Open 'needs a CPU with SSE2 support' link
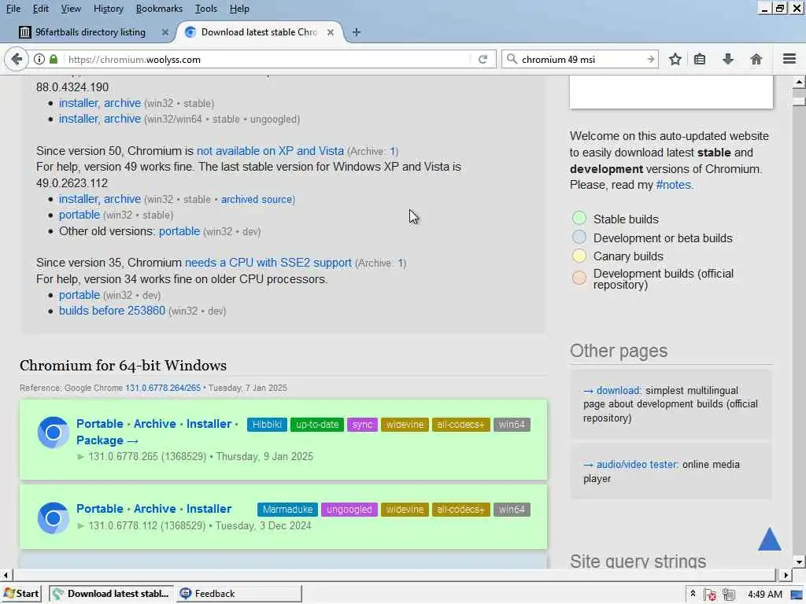The height and width of the screenshot is (604, 806). (x=268, y=263)
